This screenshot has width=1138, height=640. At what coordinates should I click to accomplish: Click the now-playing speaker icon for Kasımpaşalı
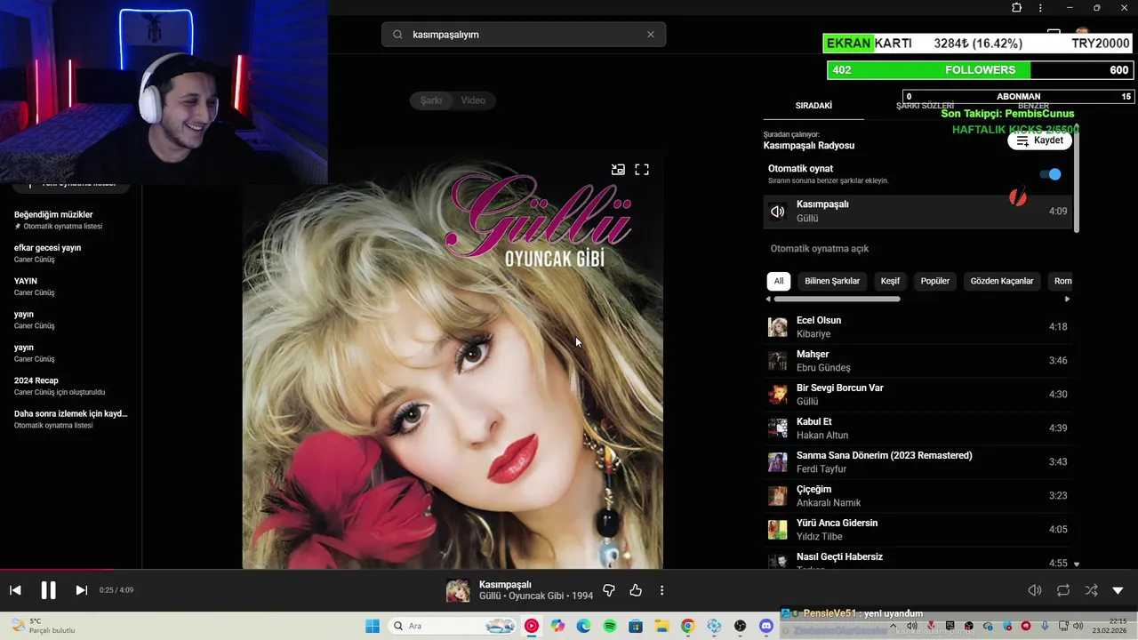click(778, 212)
